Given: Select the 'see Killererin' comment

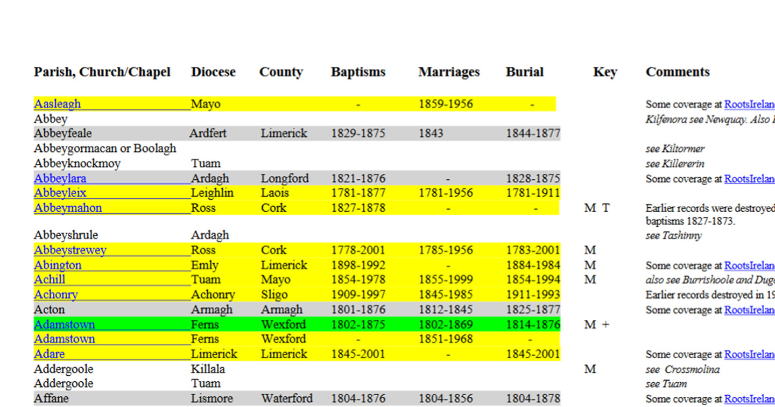Looking at the screenshot, I should (x=675, y=164).
